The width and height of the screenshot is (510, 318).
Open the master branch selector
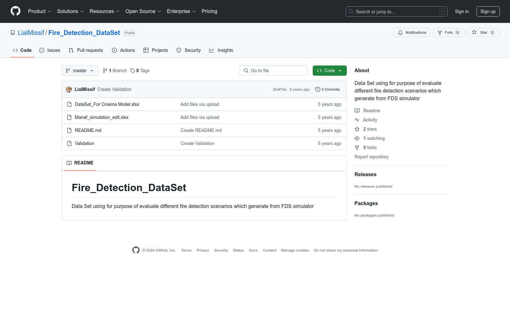pyautogui.click(x=80, y=71)
